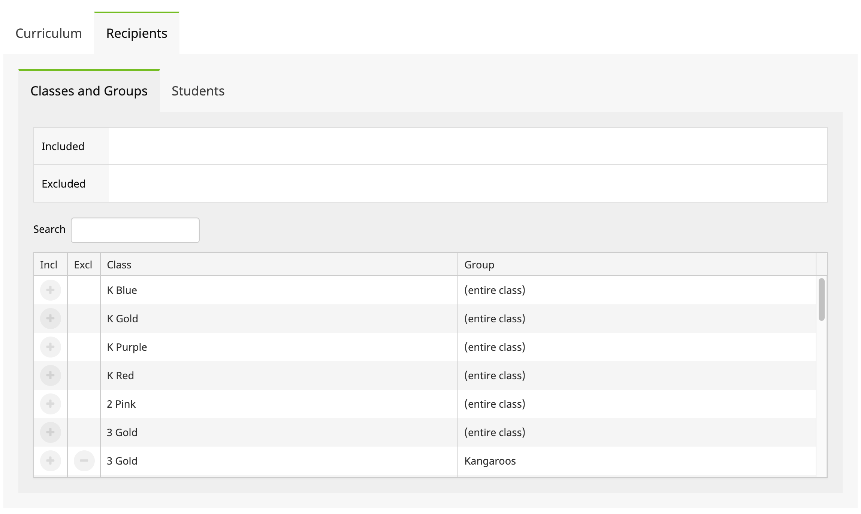Click the include icon for 3 Gold entire class
Viewport: 861px width, 514px height.
[51, 432]
